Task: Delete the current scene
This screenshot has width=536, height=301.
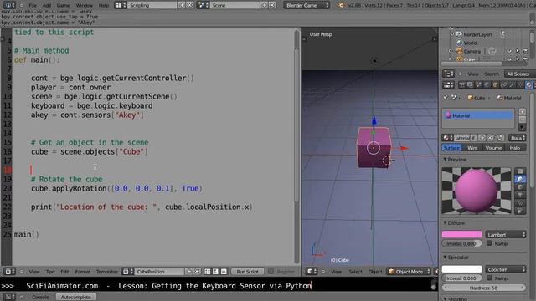Action: click(x=272, y=5)
